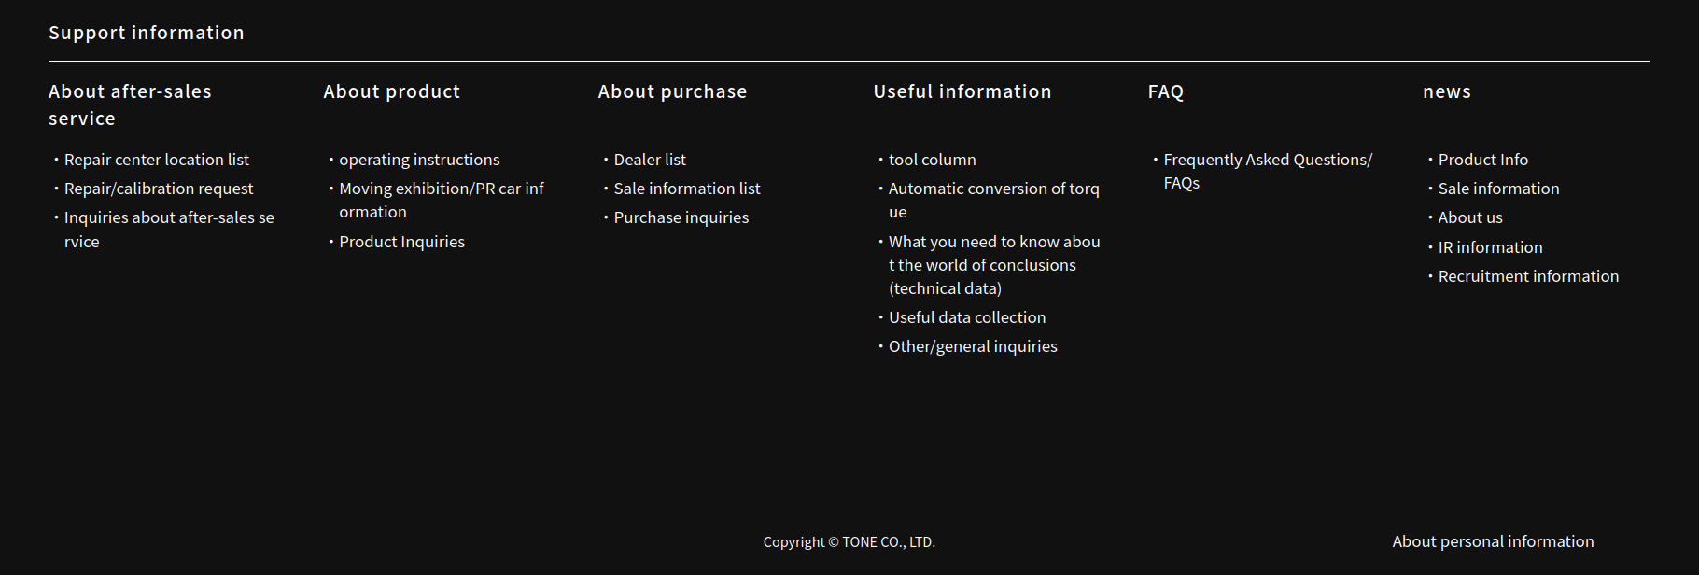This screenshot has width=1699, height=575.
Task: Click Purchase inquiries link
Action: click(x=681, y=217)
